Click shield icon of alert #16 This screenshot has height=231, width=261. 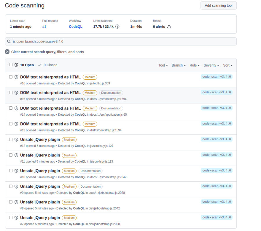click(16, 77)
